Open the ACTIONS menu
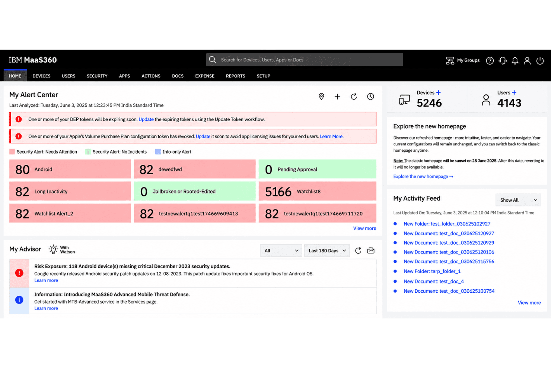This screenshot has height=368, width=551. click(x=151, y=76)
